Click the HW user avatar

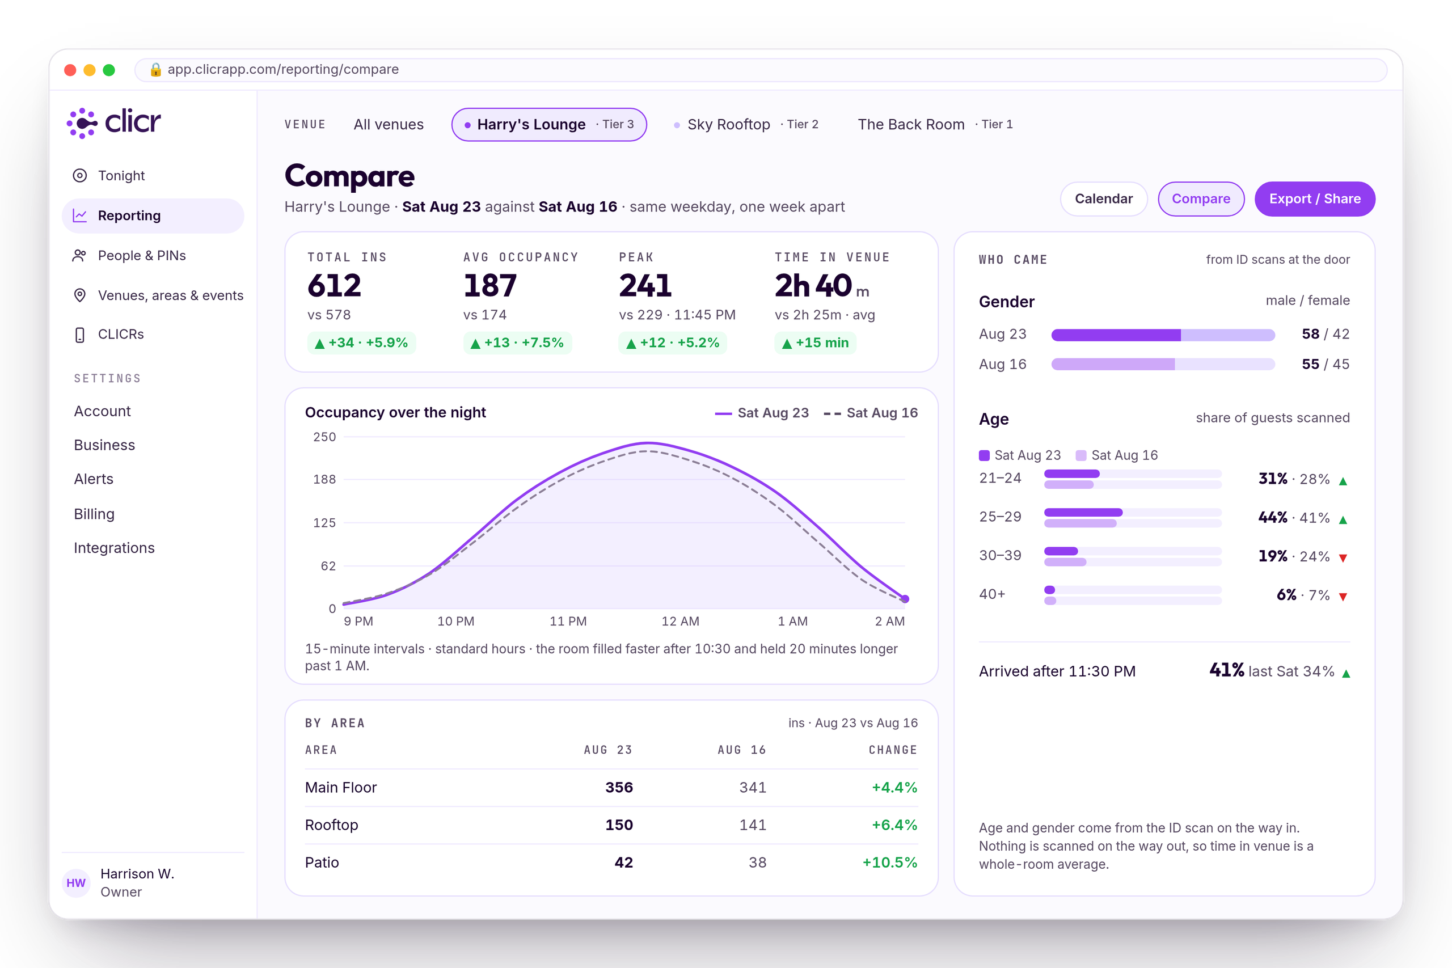click(x=76, y=883)
